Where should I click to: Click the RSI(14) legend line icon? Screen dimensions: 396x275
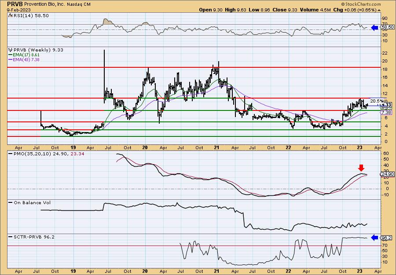click(11, 15)
